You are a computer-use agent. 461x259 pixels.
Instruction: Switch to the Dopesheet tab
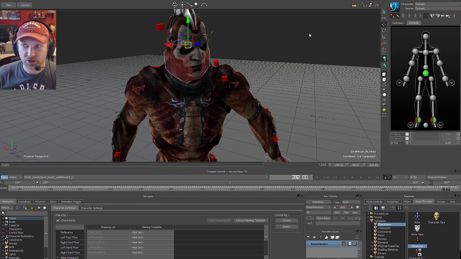(24, 202)
